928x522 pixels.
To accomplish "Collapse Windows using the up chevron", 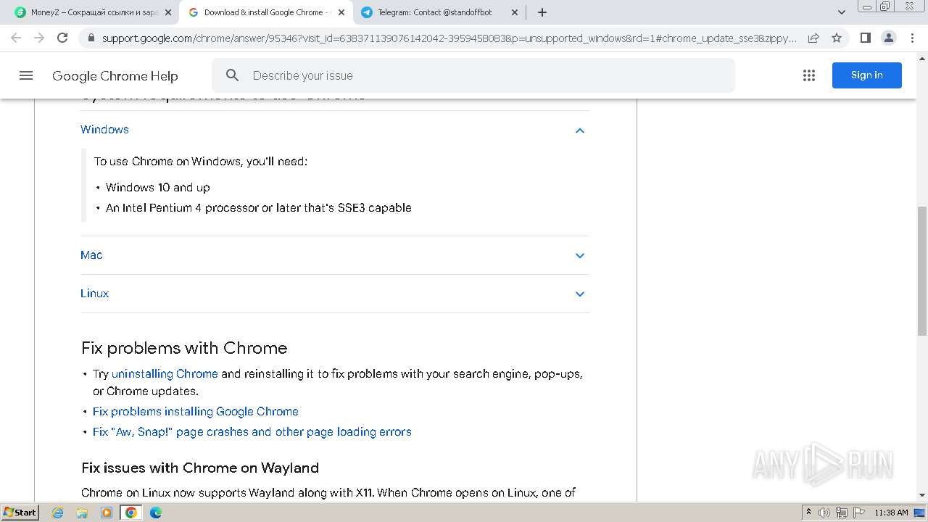I will tap(579, 130).
